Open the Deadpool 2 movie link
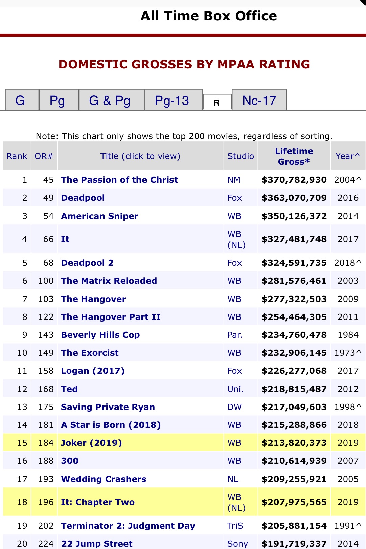366x549 pixels. tap(87, 263)
